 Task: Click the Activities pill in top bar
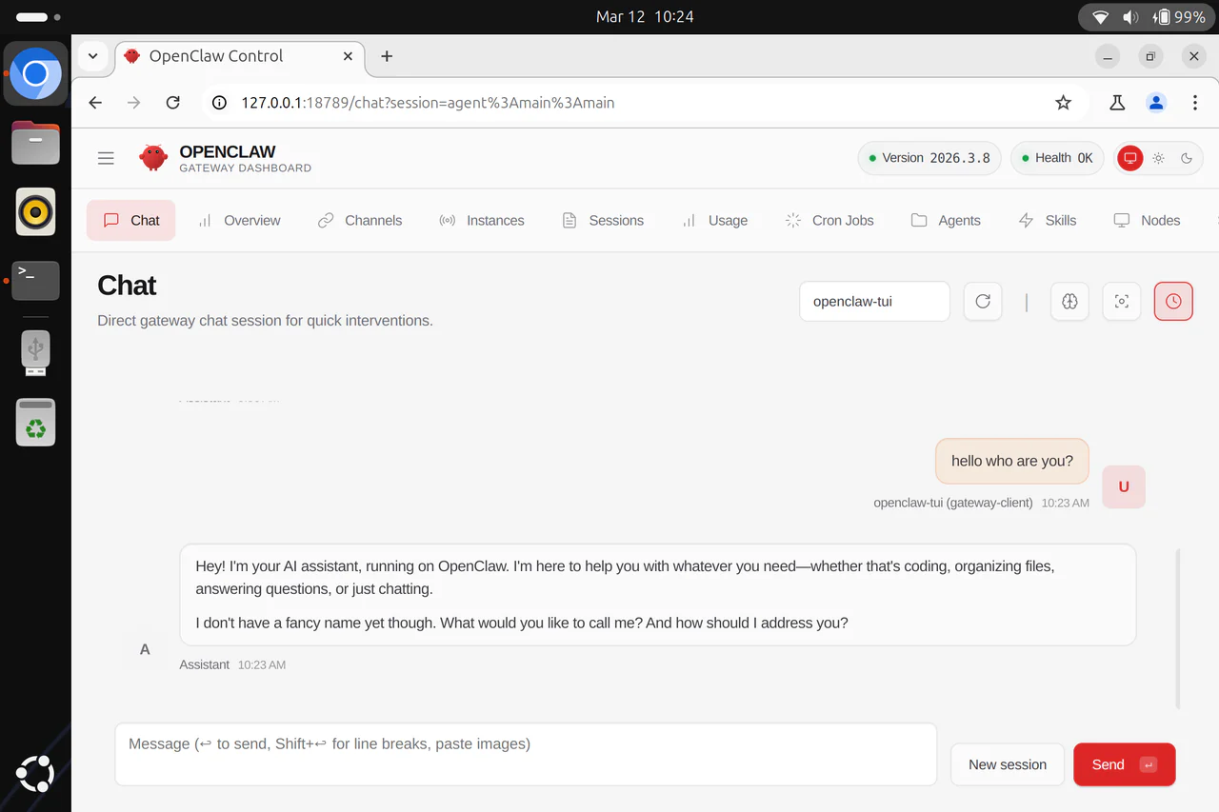click(38, 17)
